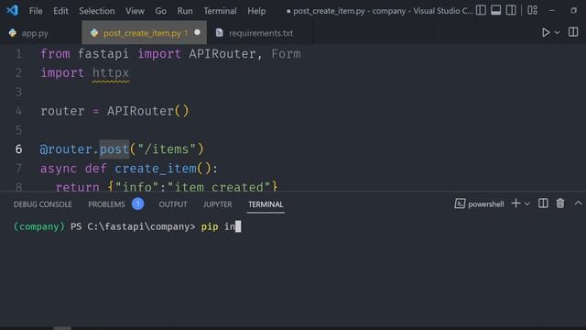
Task: Click the powershell terminal icon
Action: (460, 203)
